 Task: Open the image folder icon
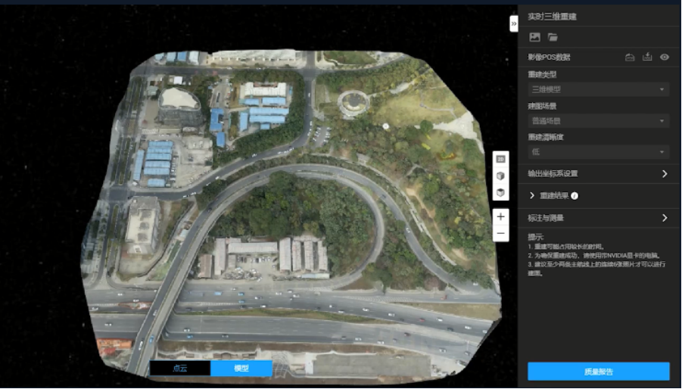click(553, 37)
